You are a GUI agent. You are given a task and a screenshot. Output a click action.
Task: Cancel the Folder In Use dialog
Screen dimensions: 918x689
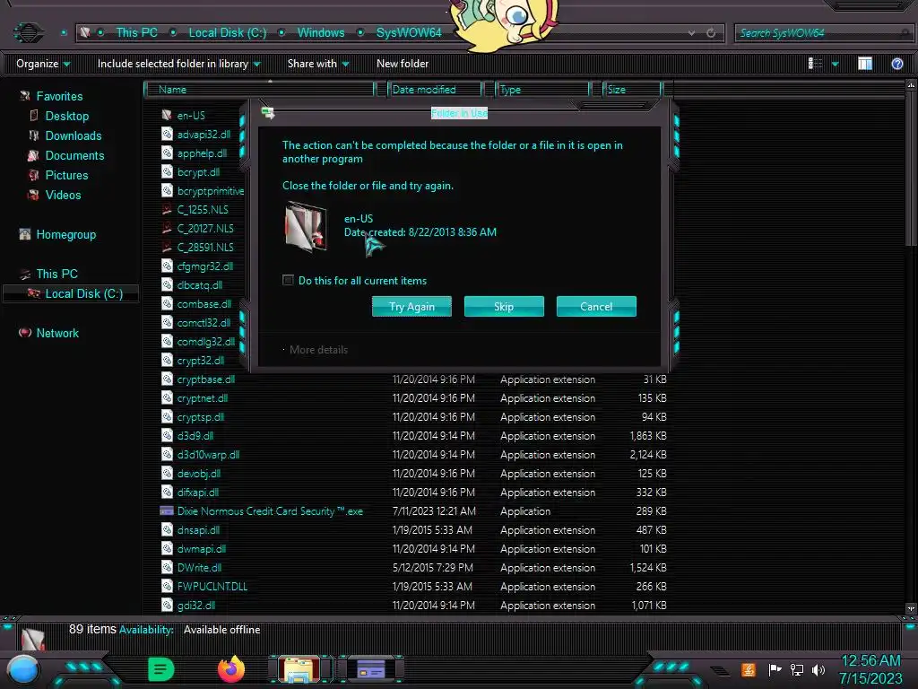point(596,307)
